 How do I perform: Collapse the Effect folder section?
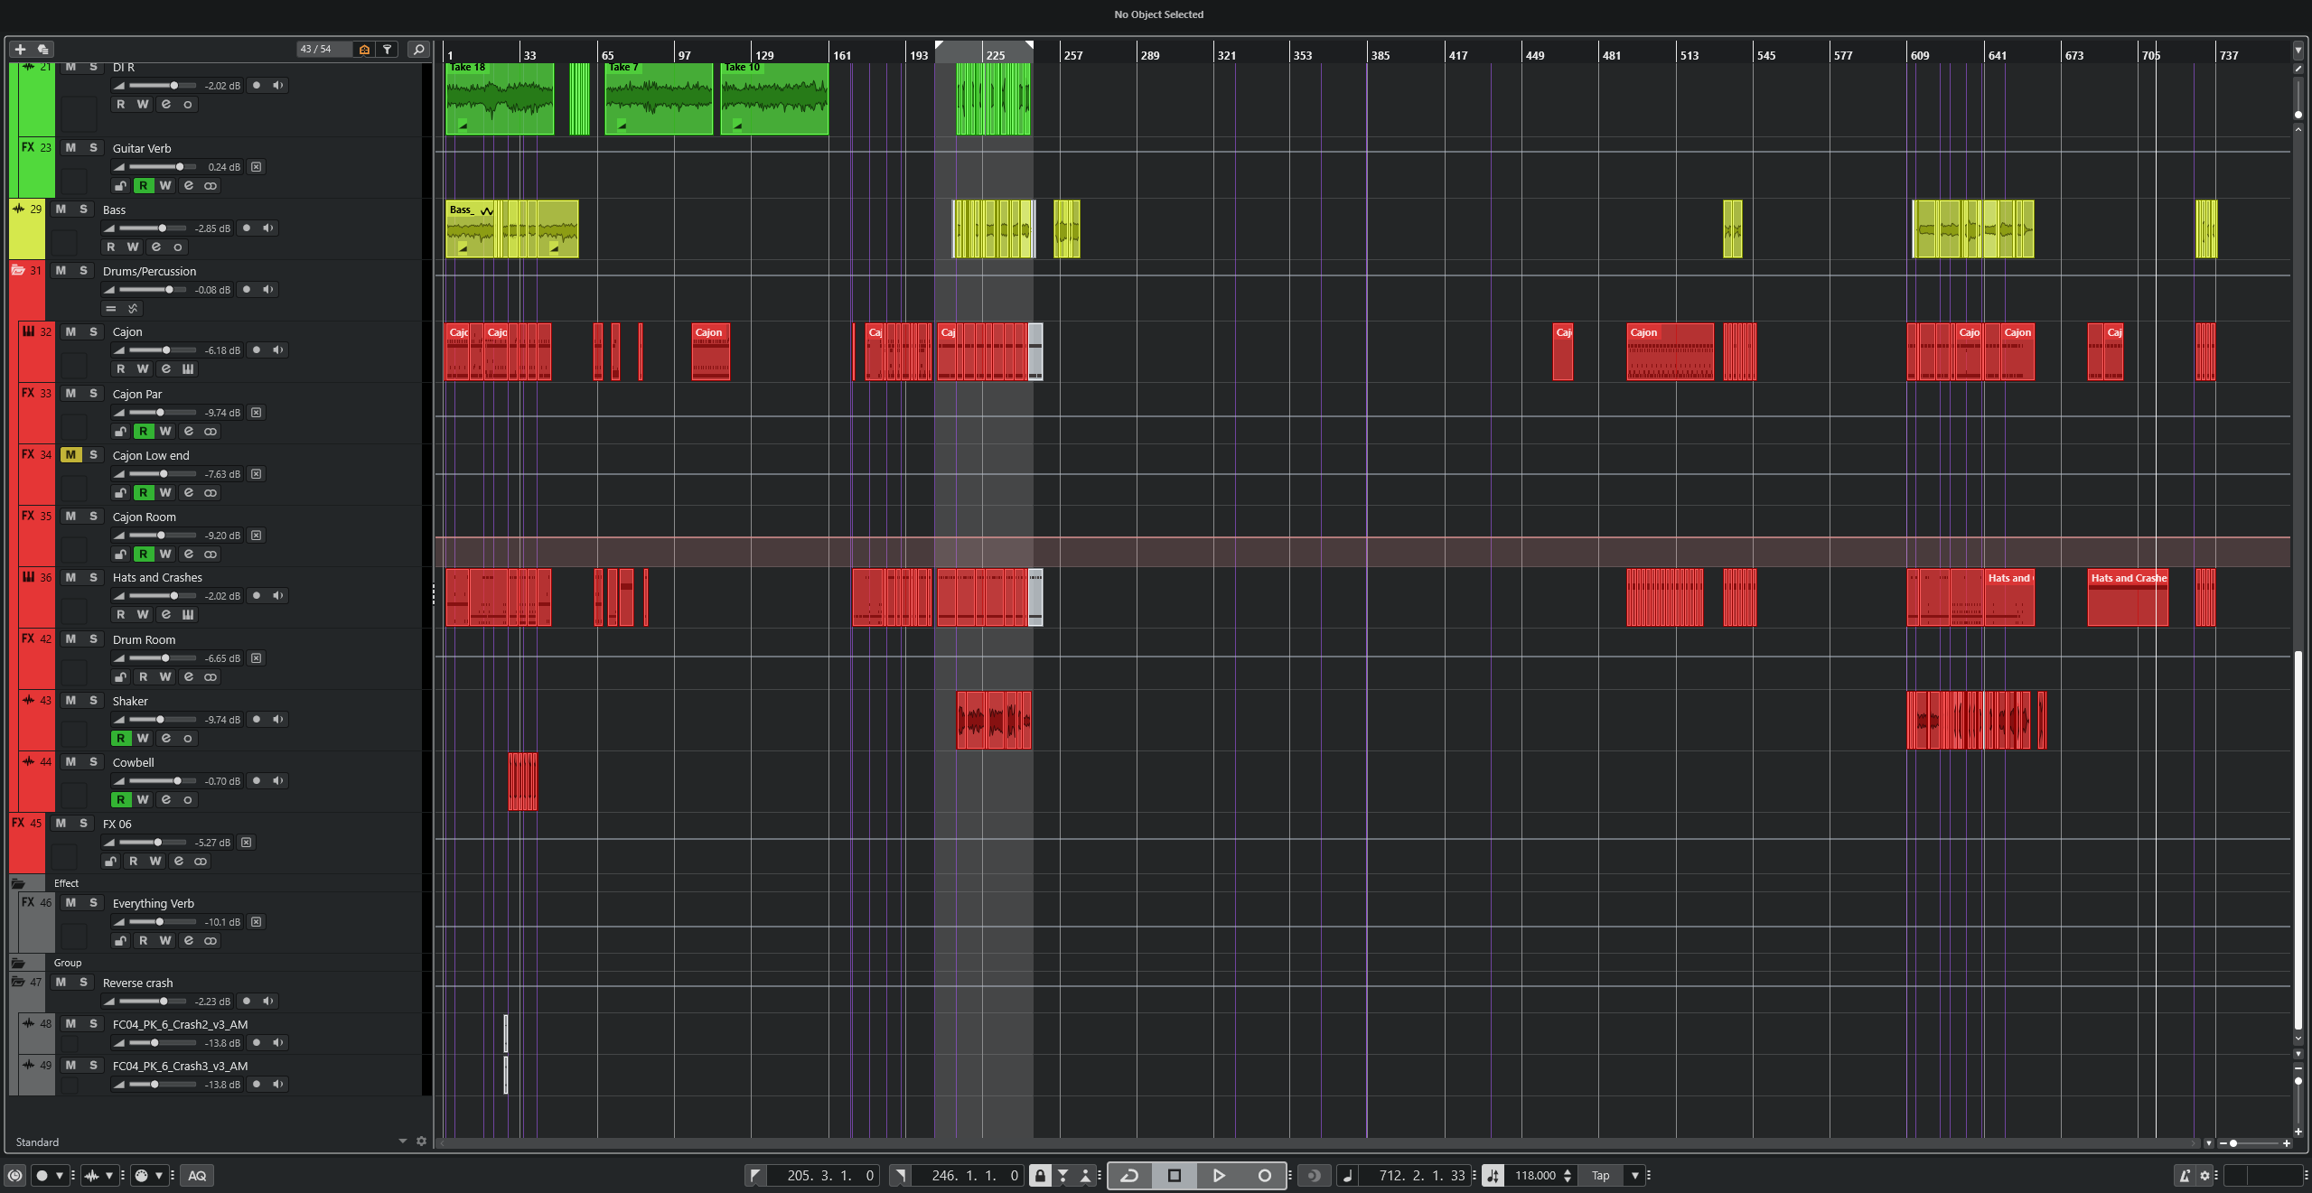pos(17,883)
